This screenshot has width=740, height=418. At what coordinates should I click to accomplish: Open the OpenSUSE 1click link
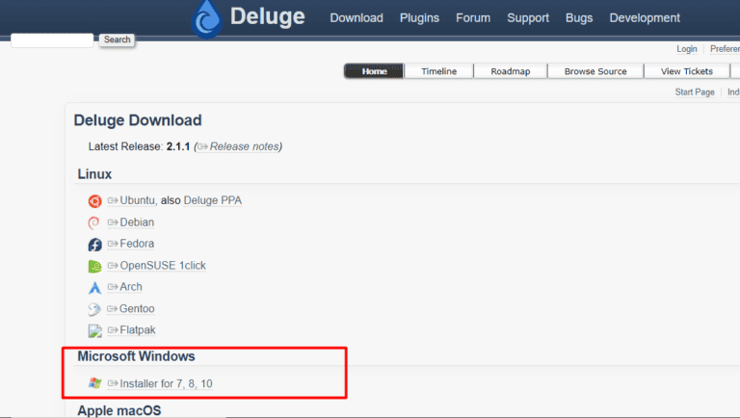coord(157,266)
